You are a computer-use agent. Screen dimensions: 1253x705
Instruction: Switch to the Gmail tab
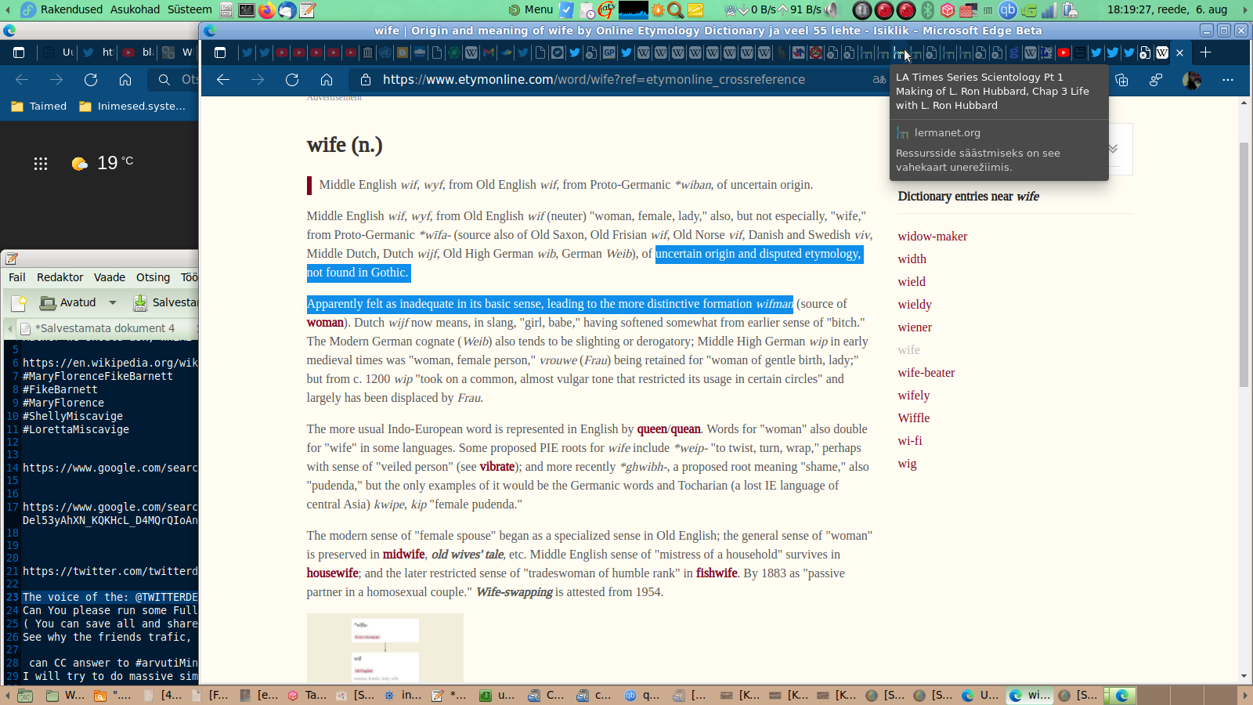[489, 52]
